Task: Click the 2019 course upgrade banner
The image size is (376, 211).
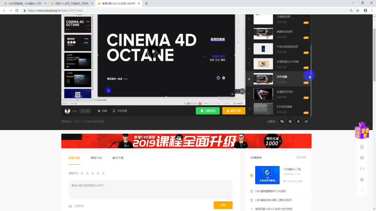Action: tap(186, 141)
